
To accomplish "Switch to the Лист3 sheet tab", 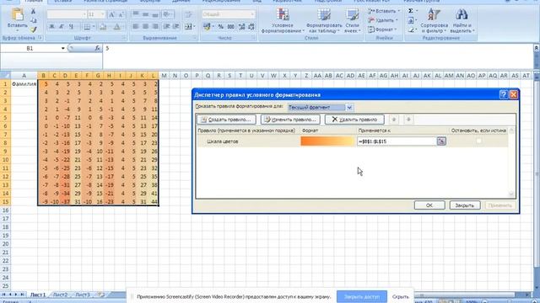I will point(83,295).
